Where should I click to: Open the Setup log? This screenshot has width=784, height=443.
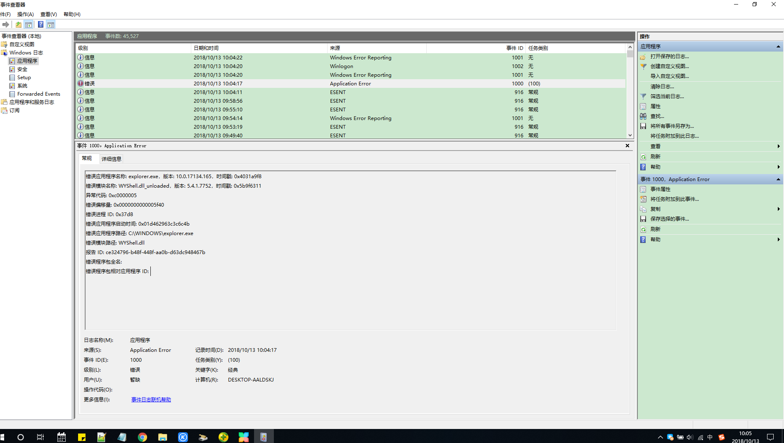(x=24, y=78)
